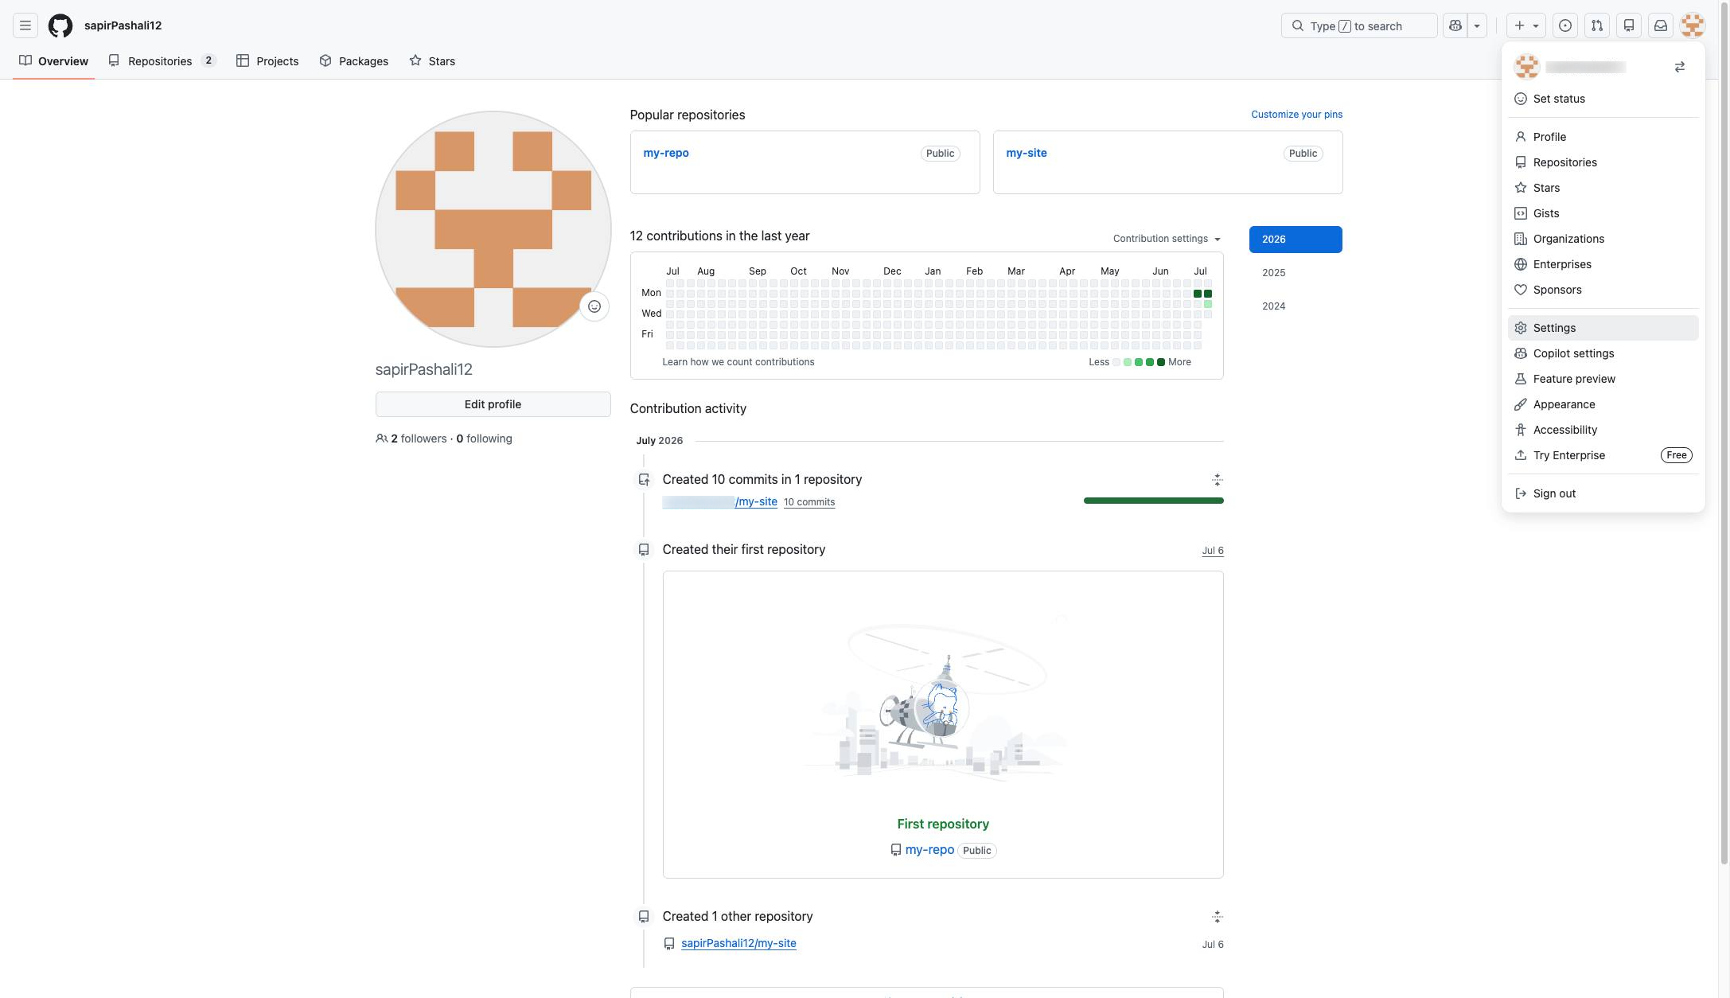The width and height of the screenshot is (1730, 998).
Task: Click the darkest green contribution legend square
Action: 1161,362
